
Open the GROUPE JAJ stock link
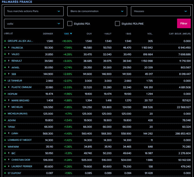click(x=20, y=41)
